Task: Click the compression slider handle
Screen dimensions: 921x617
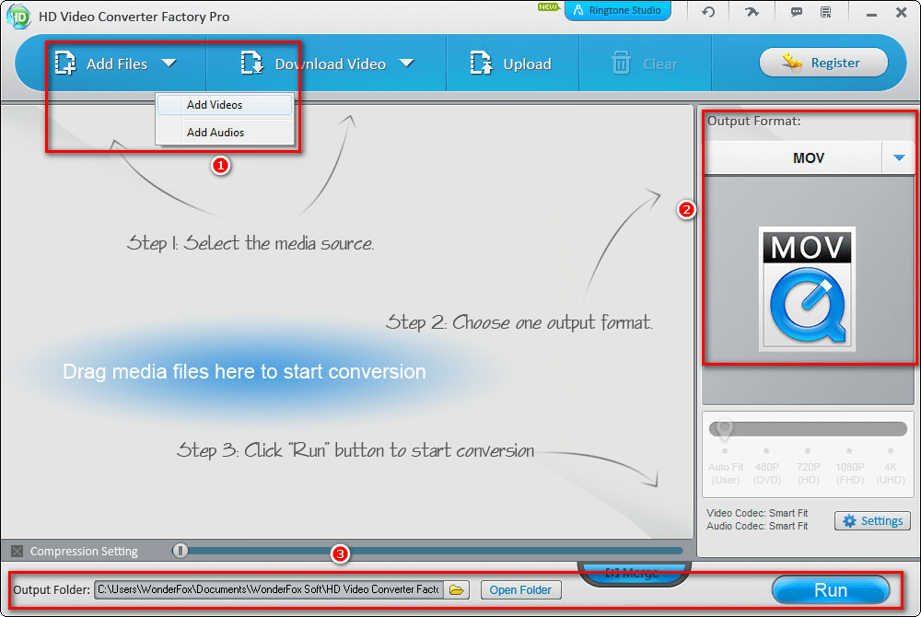Action: click(x=180, y=551)
